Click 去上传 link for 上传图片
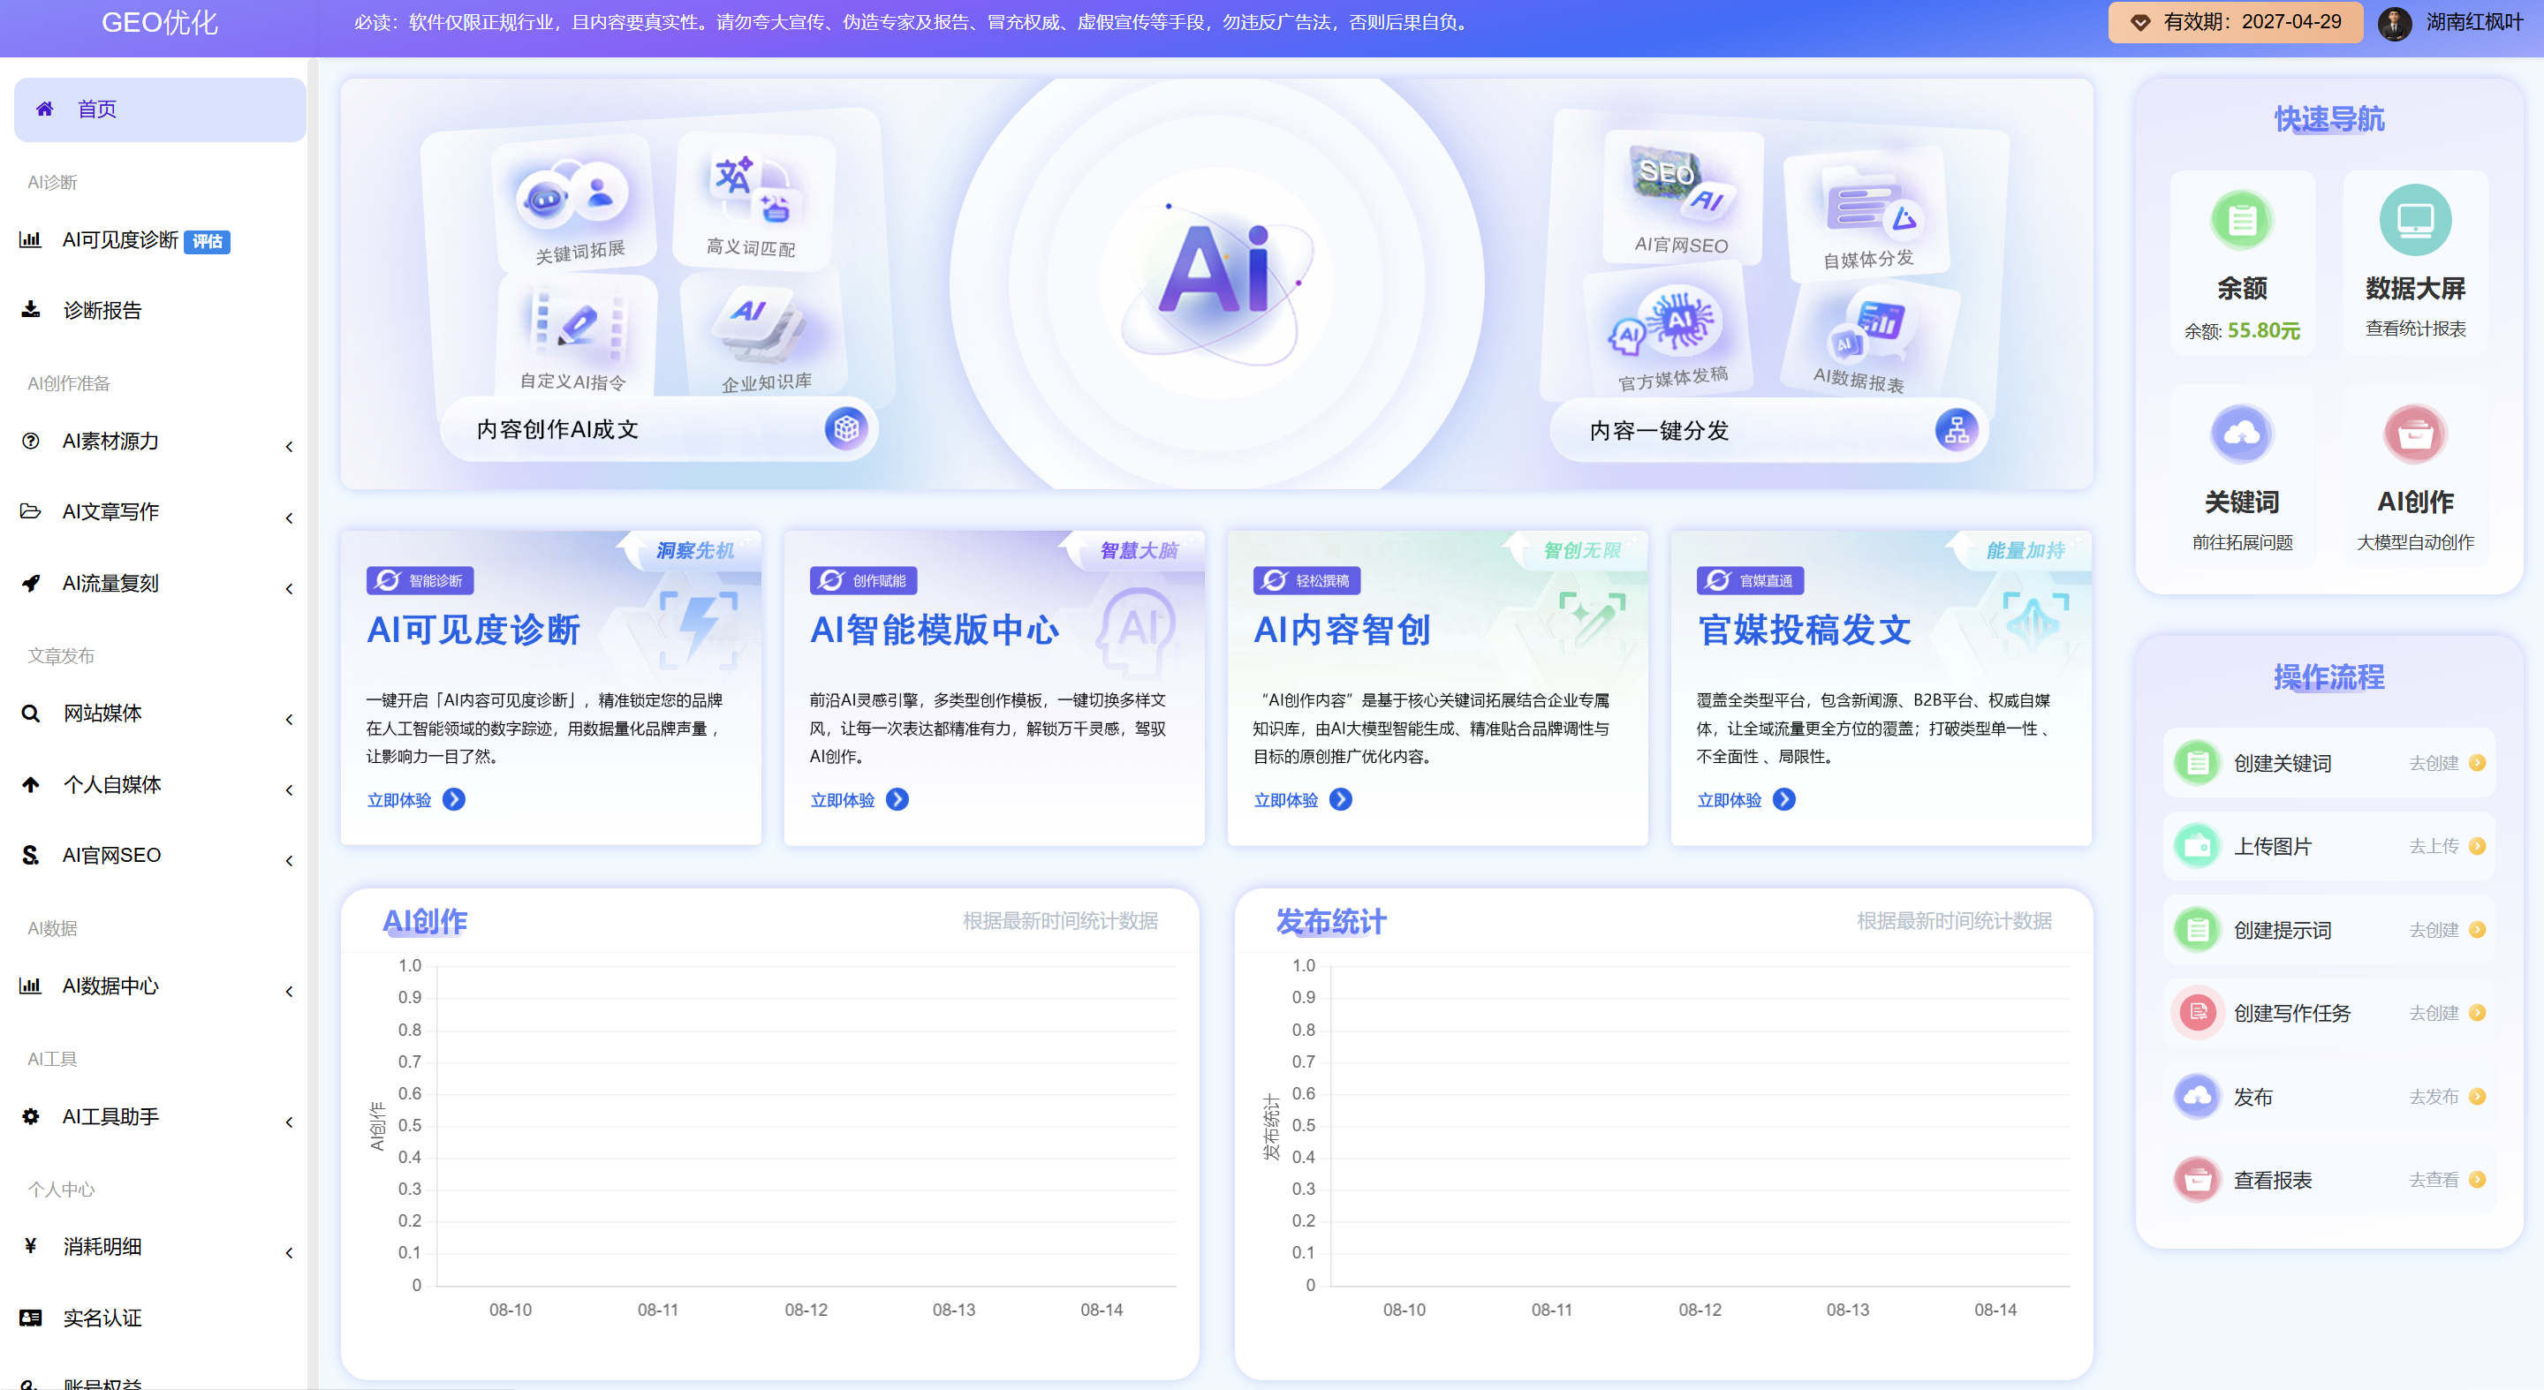 [2434, 846]
